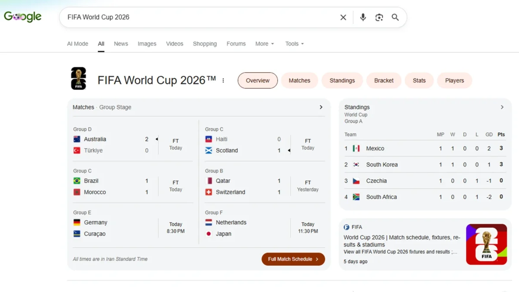Viewport: 519px width, 292px height.
Task: Expand Standings card with chevron arrow
Action: tap(502, 107)
